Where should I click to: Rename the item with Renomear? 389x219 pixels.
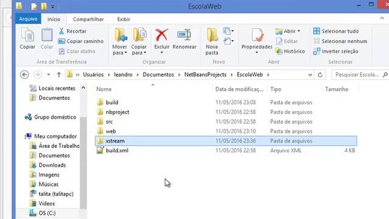(x=184, y=38)
